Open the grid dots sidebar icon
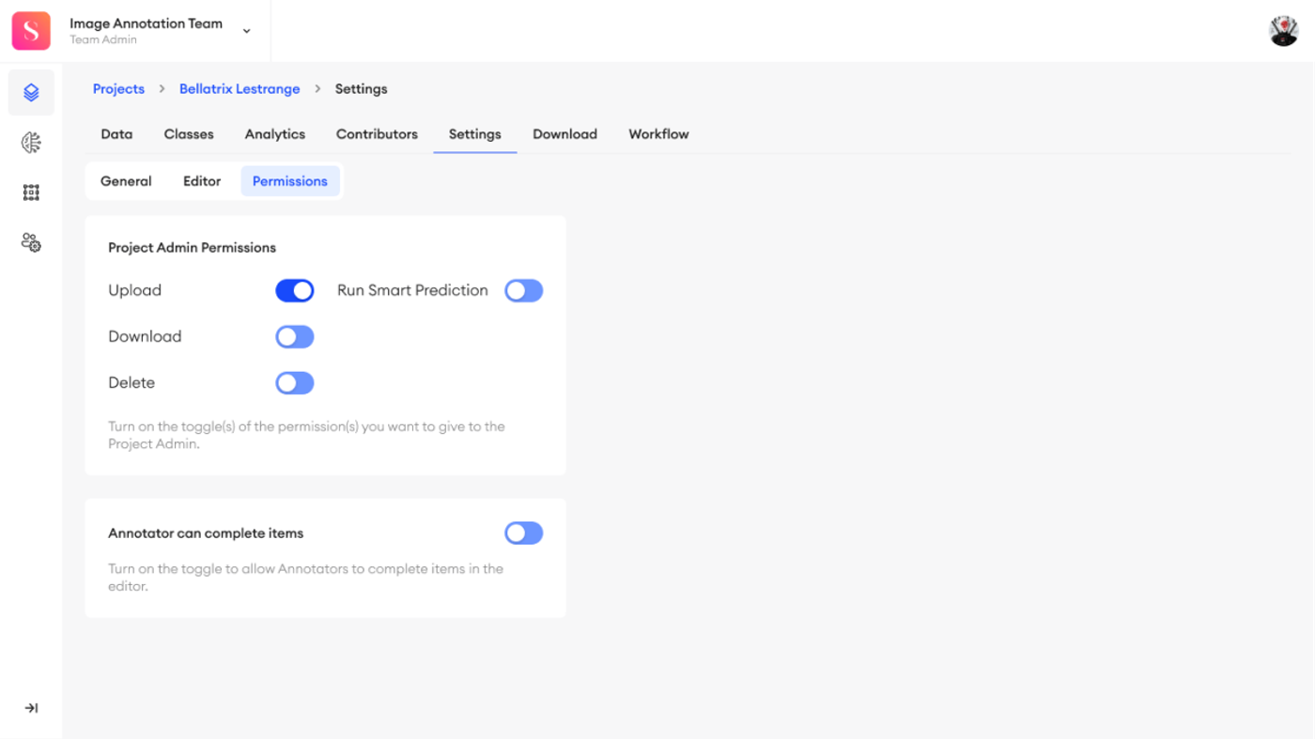 click(x=31, y=192)
